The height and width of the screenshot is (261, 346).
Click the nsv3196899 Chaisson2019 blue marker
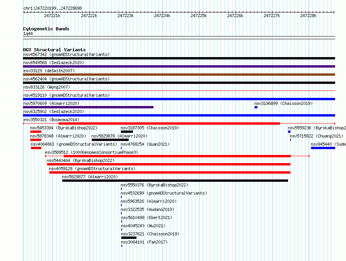(x=256, y=107)
